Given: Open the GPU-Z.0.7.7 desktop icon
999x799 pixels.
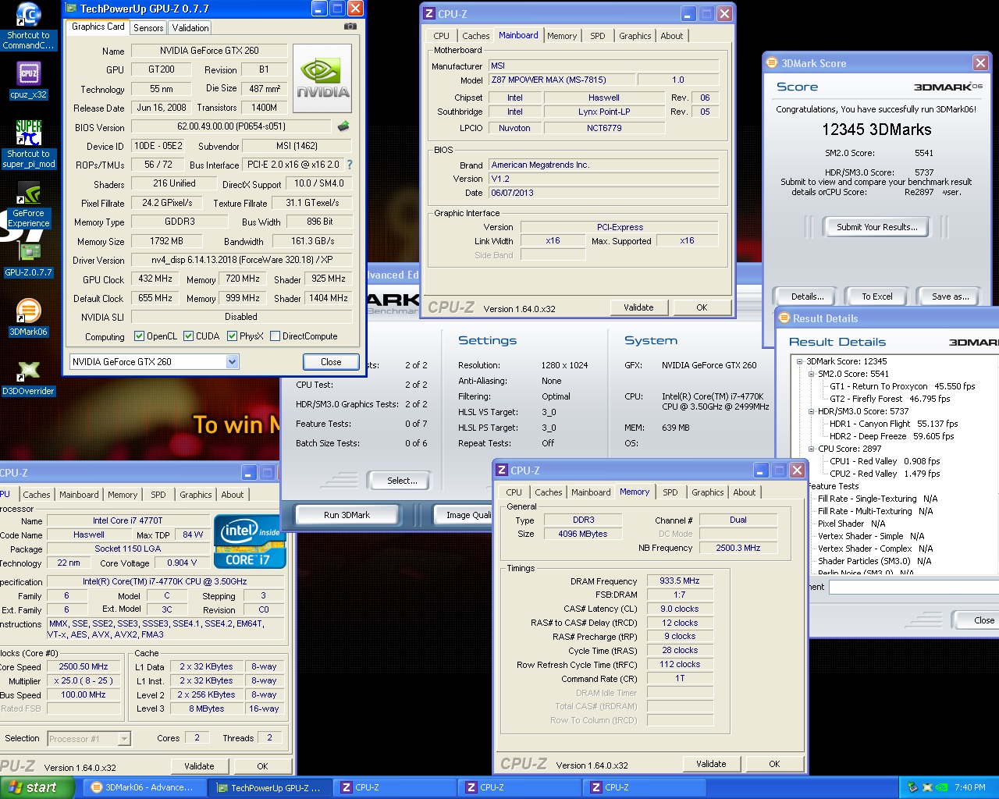Looking at the screenshot, I should click(x=28, y=260).
